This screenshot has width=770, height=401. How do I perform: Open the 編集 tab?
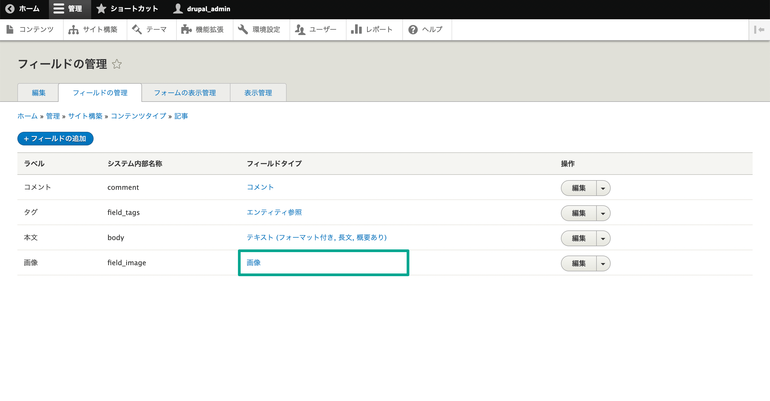[x=38, y=92]
